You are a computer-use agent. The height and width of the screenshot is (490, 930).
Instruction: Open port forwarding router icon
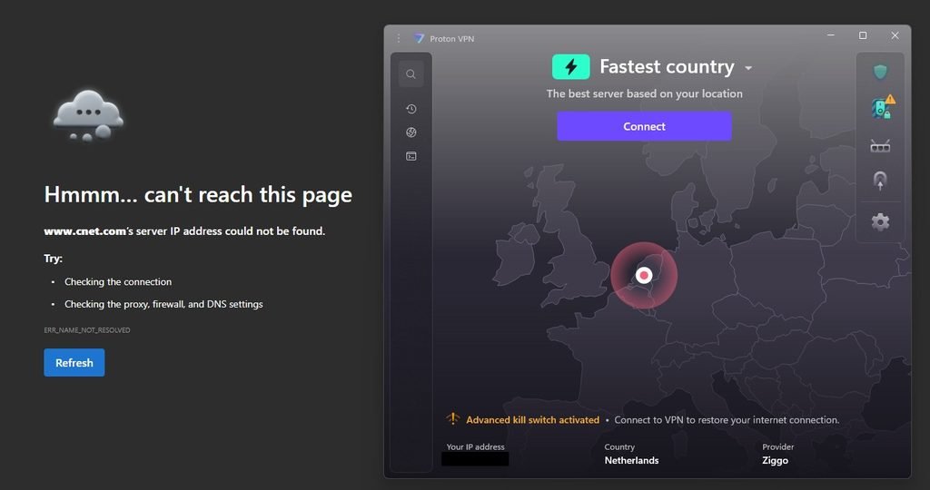(x=880, y=145)
